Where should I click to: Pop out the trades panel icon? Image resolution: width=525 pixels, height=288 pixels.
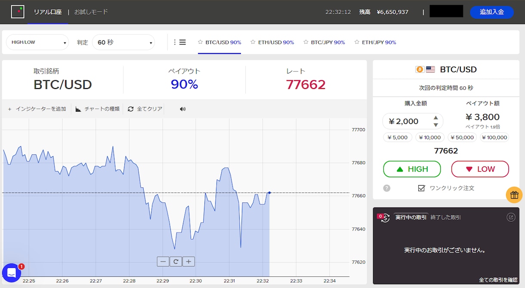pos(511,218)
